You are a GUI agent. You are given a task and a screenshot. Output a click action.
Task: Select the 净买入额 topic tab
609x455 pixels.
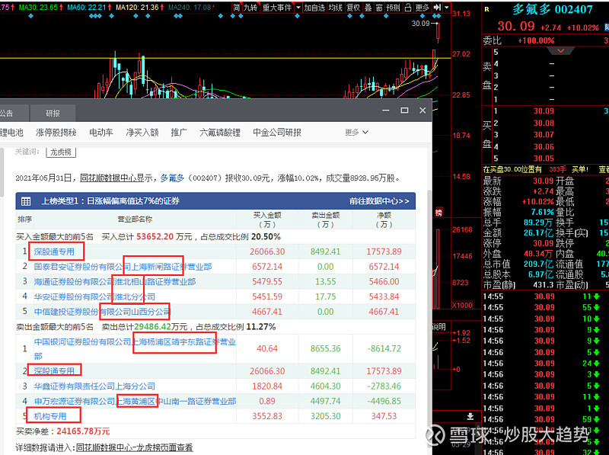(x=142, y=133)
